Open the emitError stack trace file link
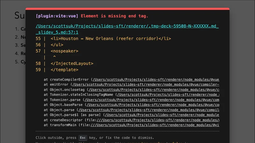Viewport: 255px width, 143px height. (x=145, y=85)
